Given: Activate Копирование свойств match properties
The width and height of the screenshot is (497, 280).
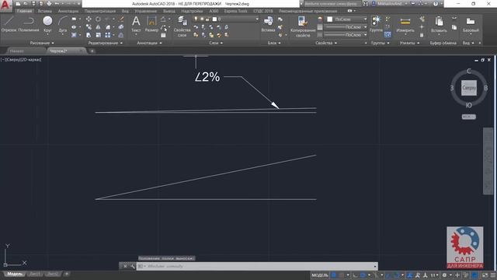Looking at the screenshot, I should coord(302,26).
